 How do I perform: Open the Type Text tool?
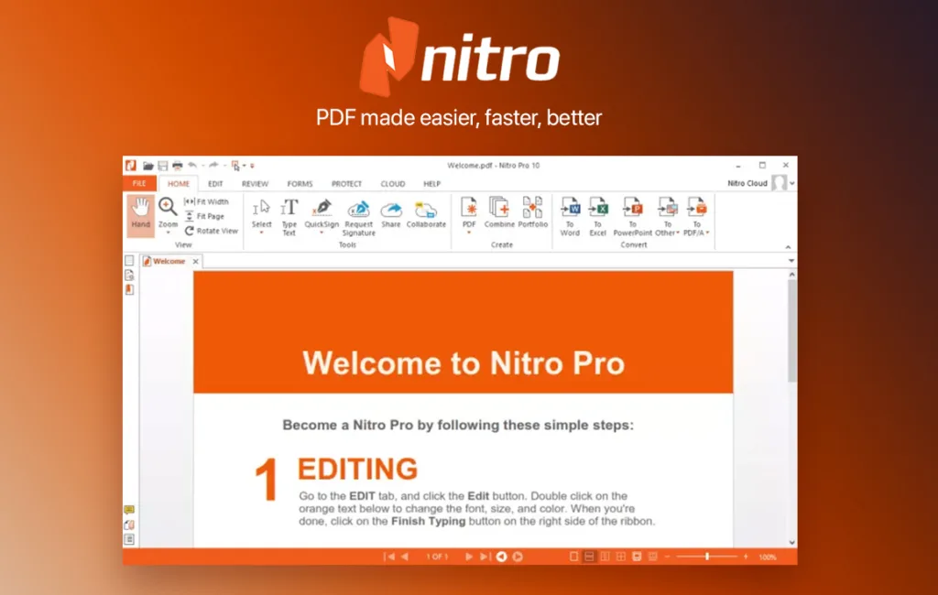point(289,207)
